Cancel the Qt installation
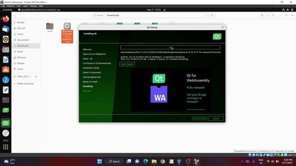296x166 pixels. (x=216, y=119)
